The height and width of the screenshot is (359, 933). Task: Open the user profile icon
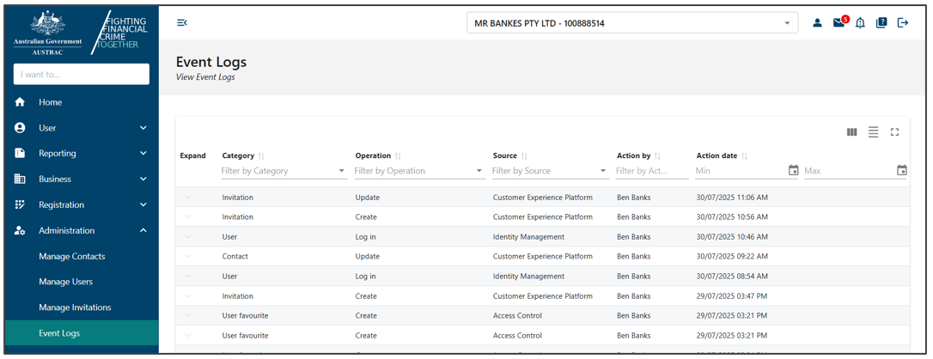[817, 22]
